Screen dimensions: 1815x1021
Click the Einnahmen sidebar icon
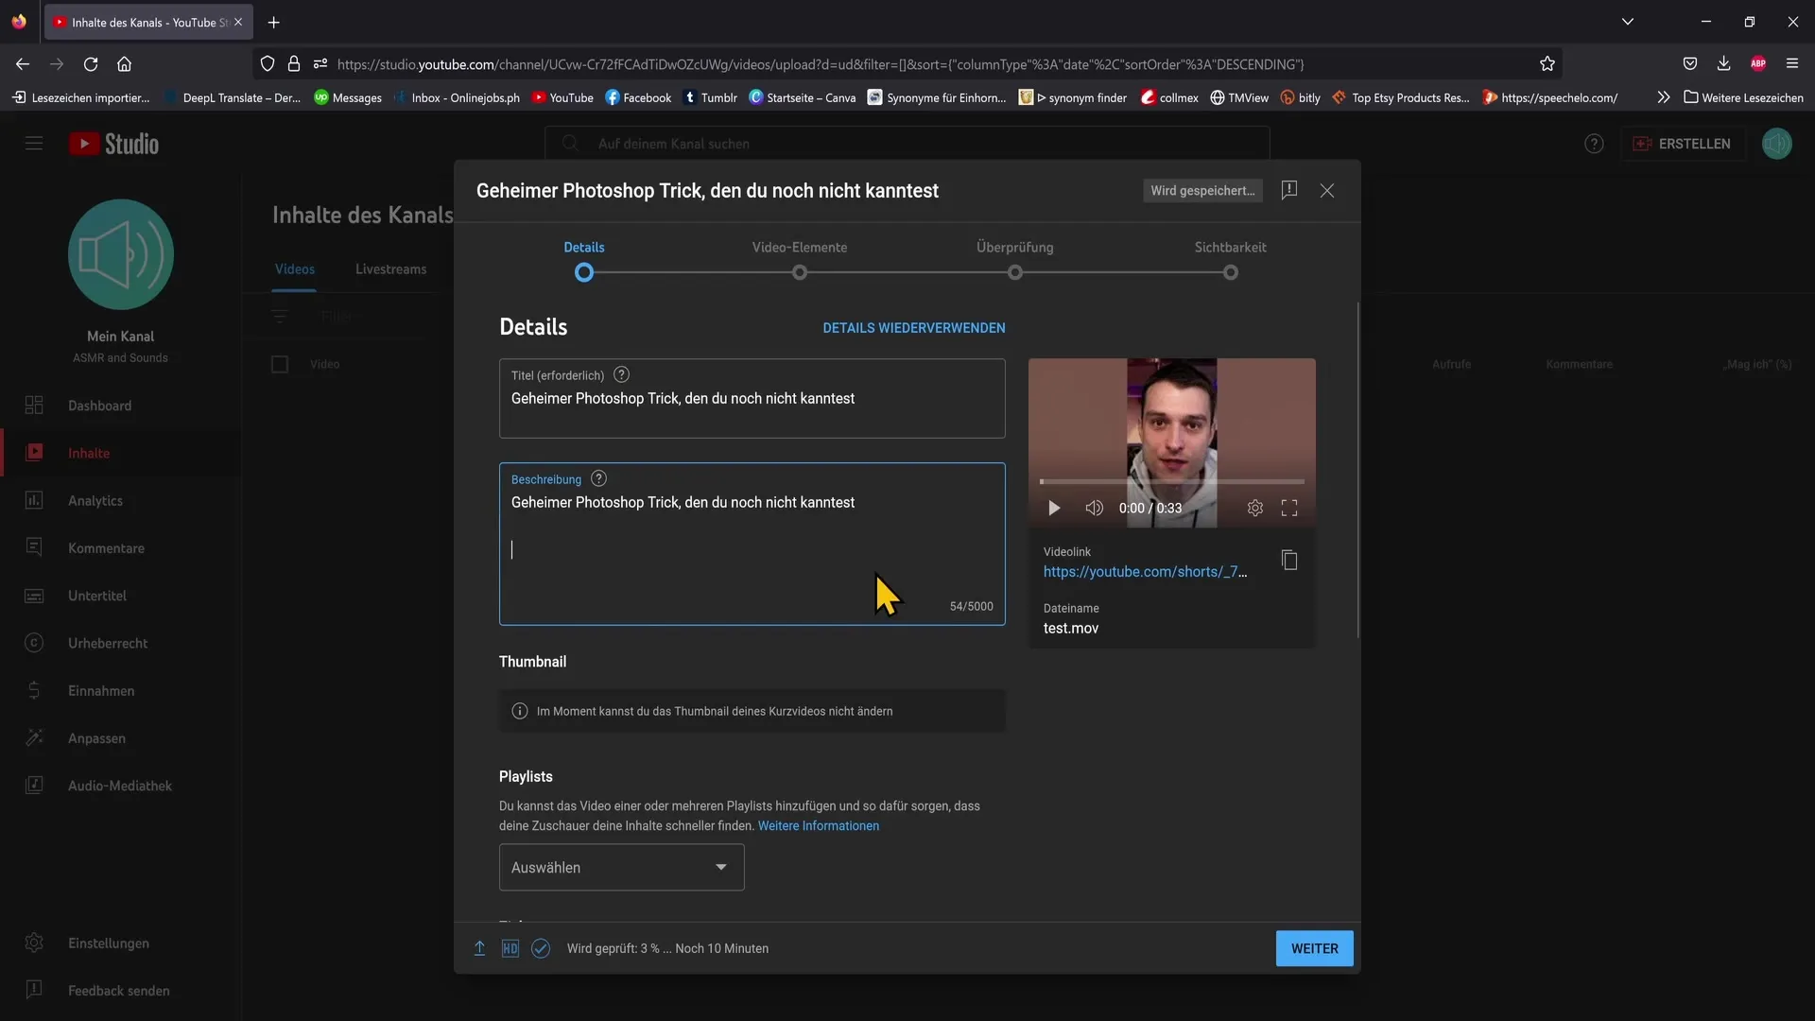[34, 692]
